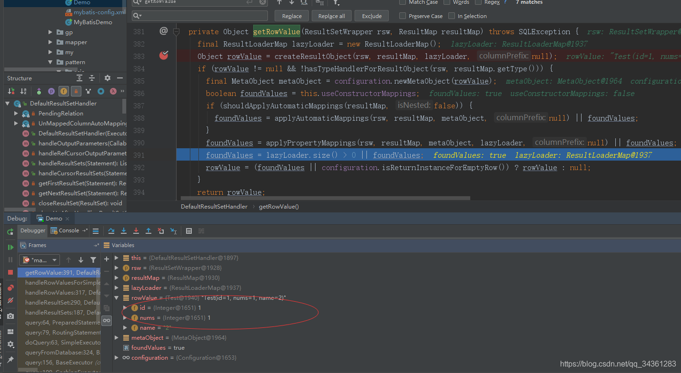Screen dimensions: 681x373
Task: Click the Drop Frame icon
Action: point(161,231)
